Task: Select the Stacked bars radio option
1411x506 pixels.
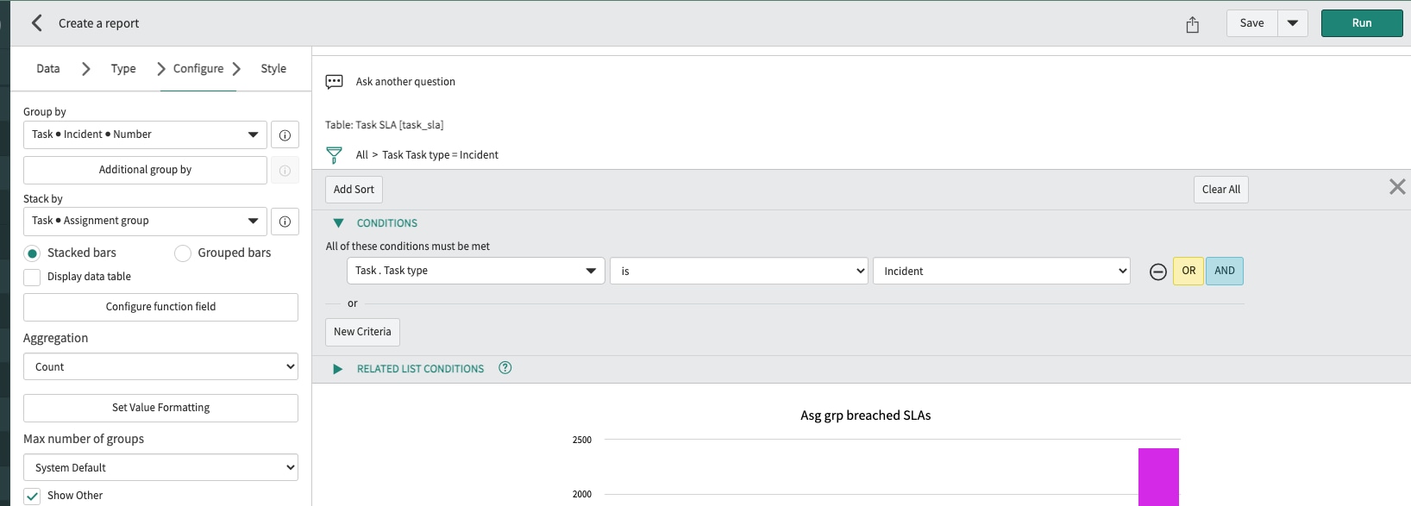Action: coord(32,253)
